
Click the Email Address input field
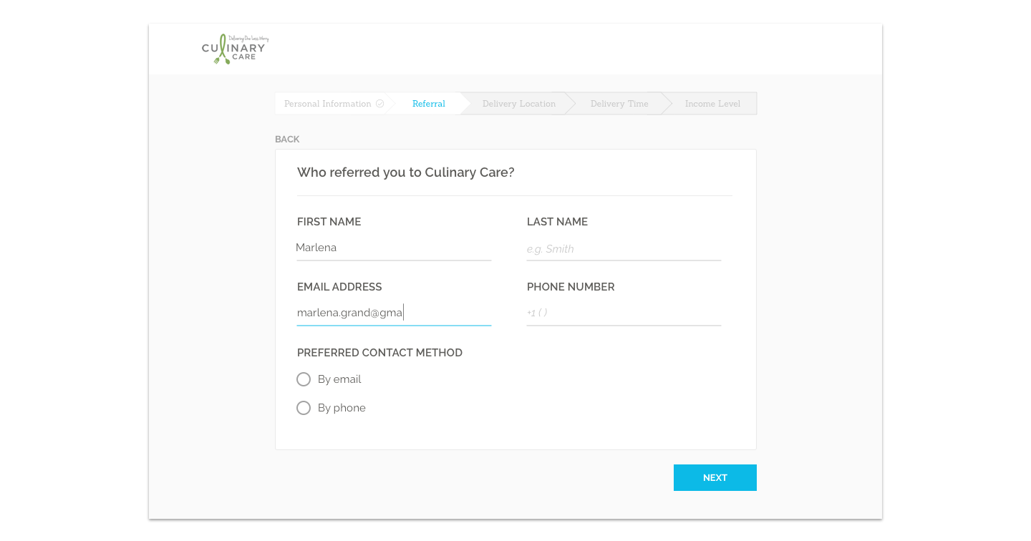pos(394,313)
